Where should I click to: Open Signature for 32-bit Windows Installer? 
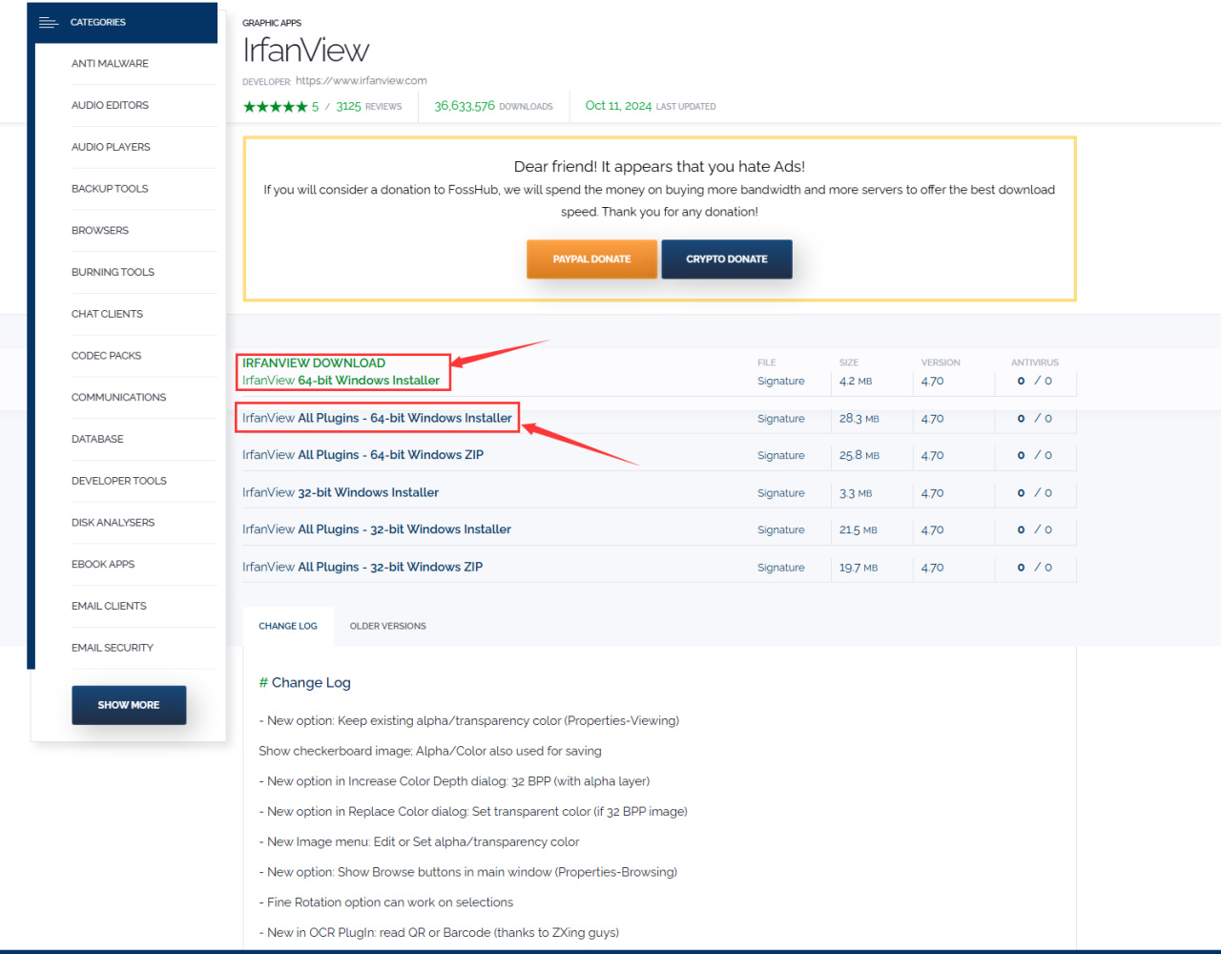tap(781, 493)
